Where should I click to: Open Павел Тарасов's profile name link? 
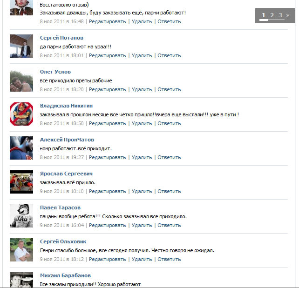(x=60, y=208)
